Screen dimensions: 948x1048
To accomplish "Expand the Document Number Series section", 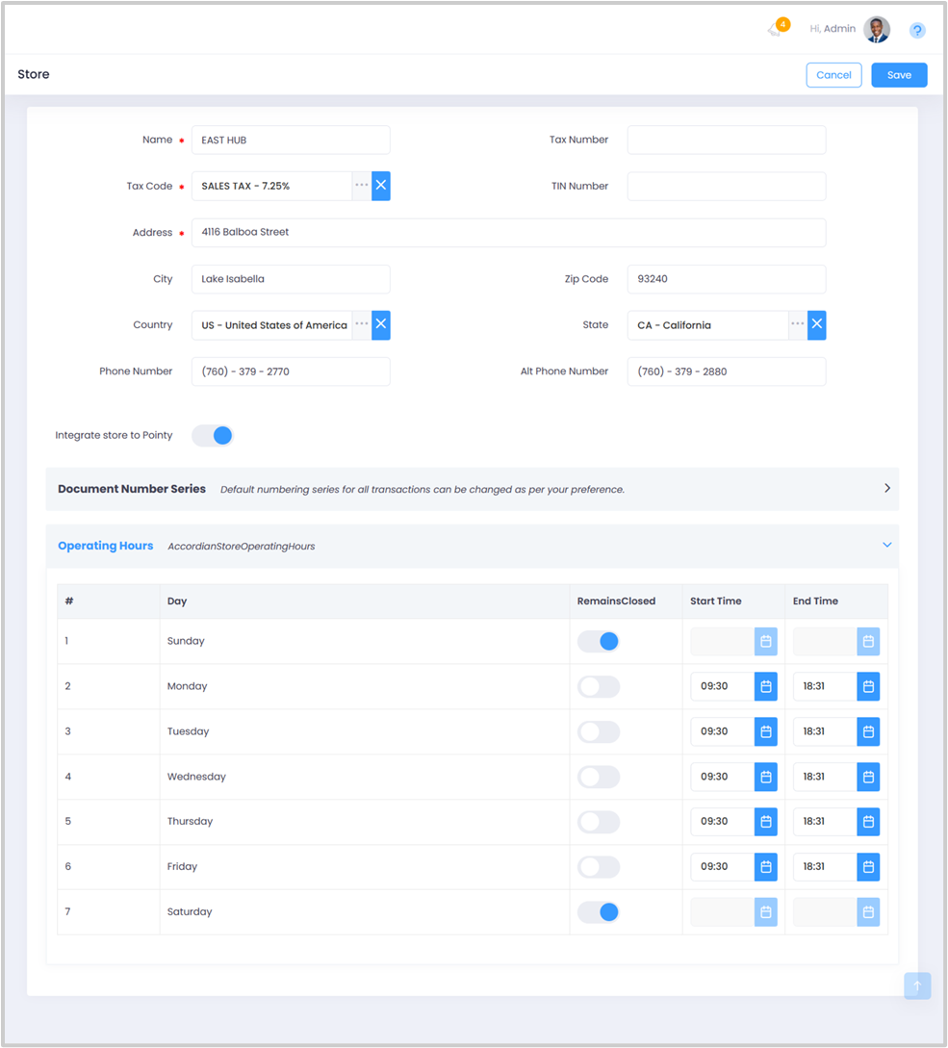I will [x=886, y=489].
